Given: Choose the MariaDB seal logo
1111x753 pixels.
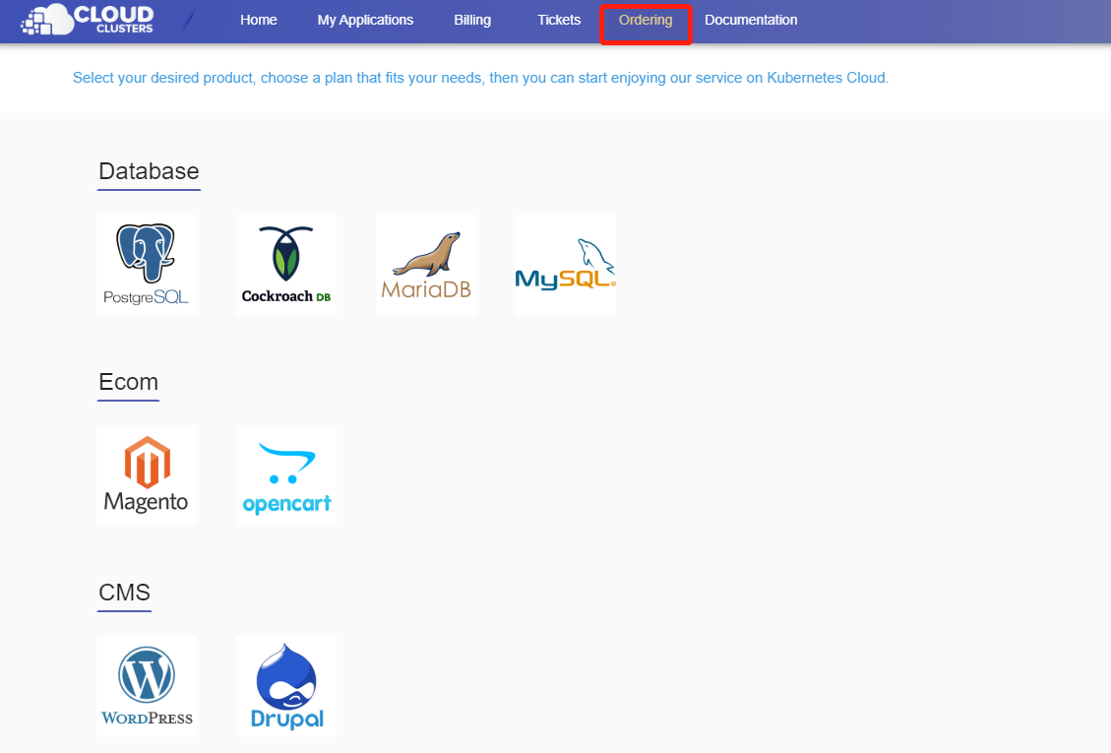Looking at the screenshot, I should pos(426,264).
